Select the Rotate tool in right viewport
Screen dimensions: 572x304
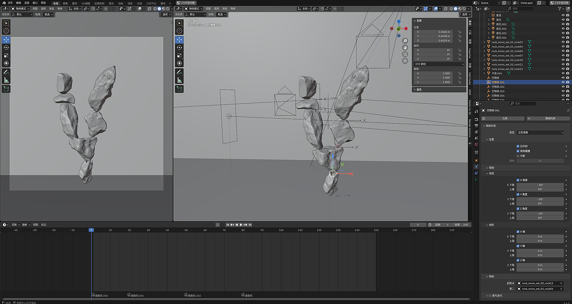point(179,47)
